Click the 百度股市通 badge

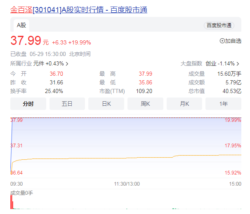219,26
